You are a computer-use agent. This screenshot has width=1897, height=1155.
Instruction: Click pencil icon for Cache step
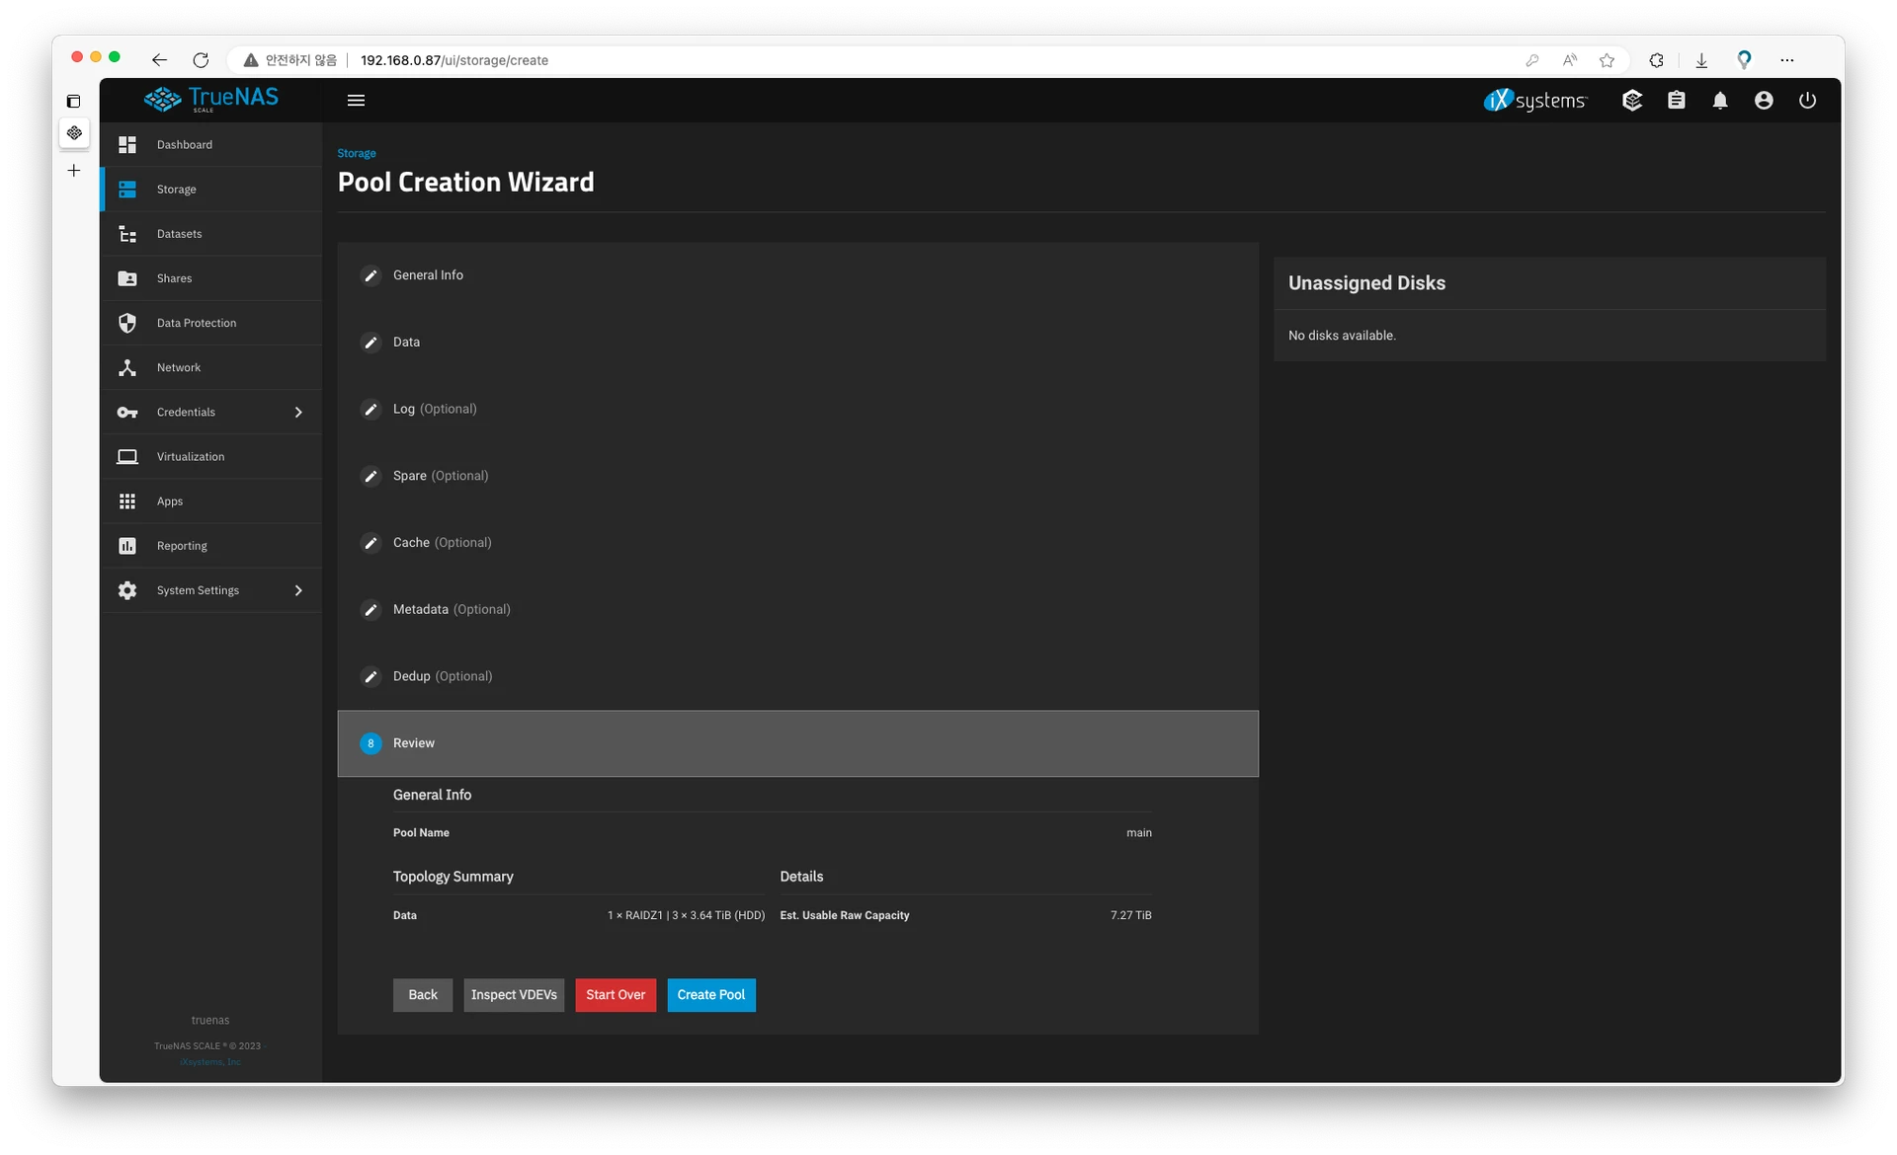(x=371, y=543)
